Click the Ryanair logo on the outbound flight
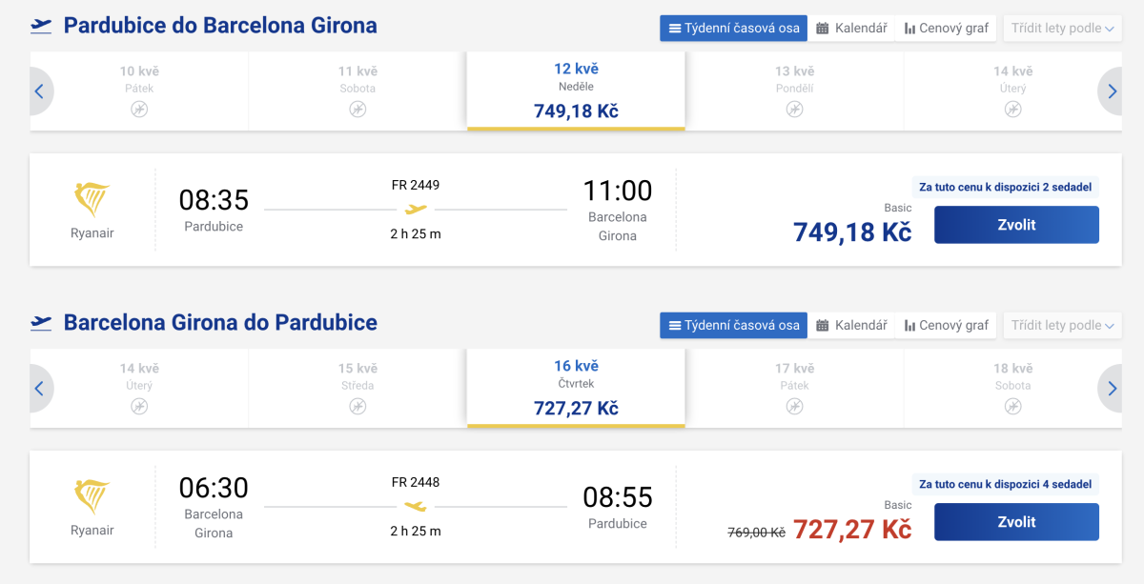Viewport: 1144px width, 584px height. point(92,199)
